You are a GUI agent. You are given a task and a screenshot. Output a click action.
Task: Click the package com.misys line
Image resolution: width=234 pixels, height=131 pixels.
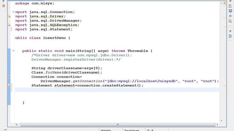(x=35, y=3)
